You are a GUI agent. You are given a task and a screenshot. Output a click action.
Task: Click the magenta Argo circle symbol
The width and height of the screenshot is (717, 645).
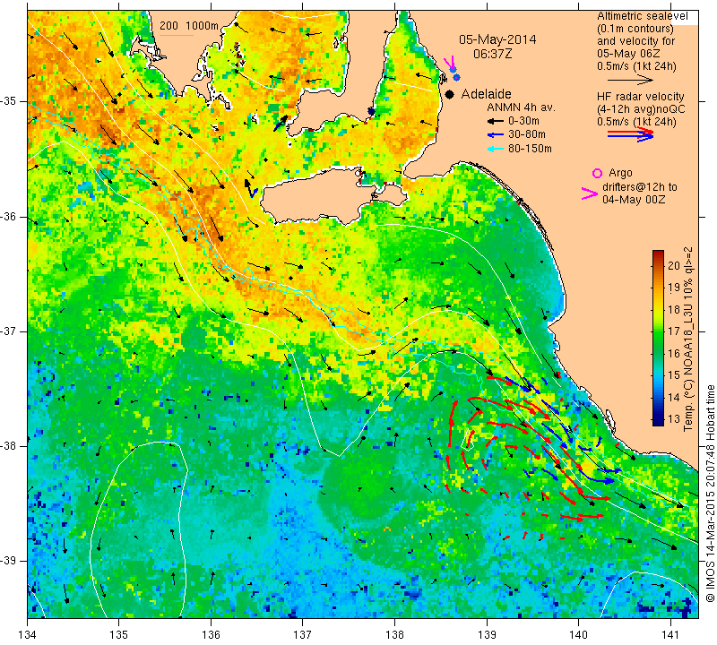(597, 173)
